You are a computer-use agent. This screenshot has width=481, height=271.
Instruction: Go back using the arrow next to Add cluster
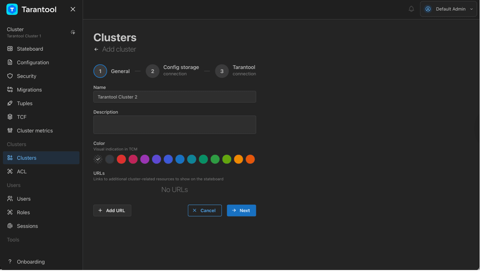click(96, 49)
